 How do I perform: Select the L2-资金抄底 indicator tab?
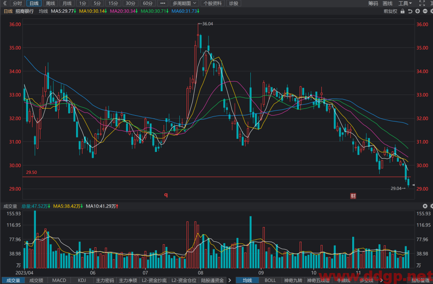coord(154,281)
